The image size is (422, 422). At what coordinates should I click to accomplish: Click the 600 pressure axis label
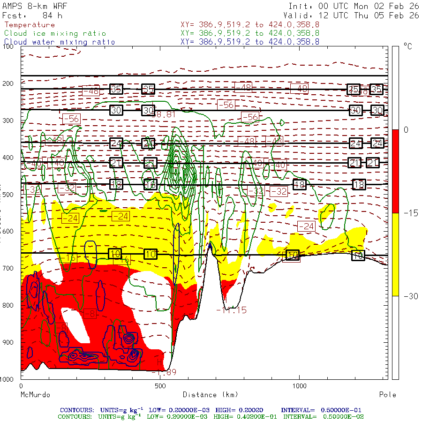[8, 231]
